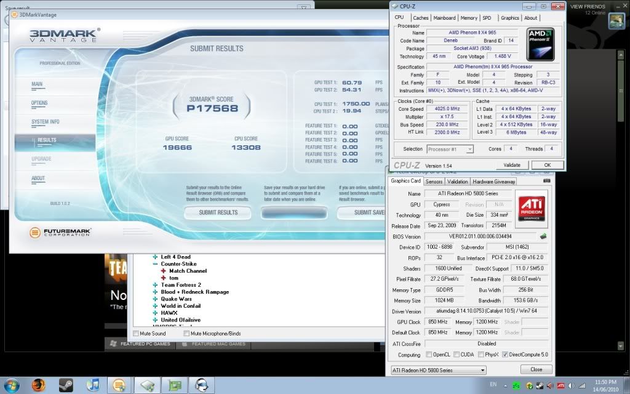Open About in 3DMark sidebar
Viewport: 630px width, 394px height.
[x=38, y=179]
